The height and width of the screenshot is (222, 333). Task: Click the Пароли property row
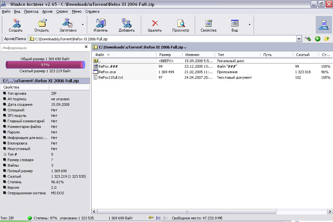[x=45, y=132]
